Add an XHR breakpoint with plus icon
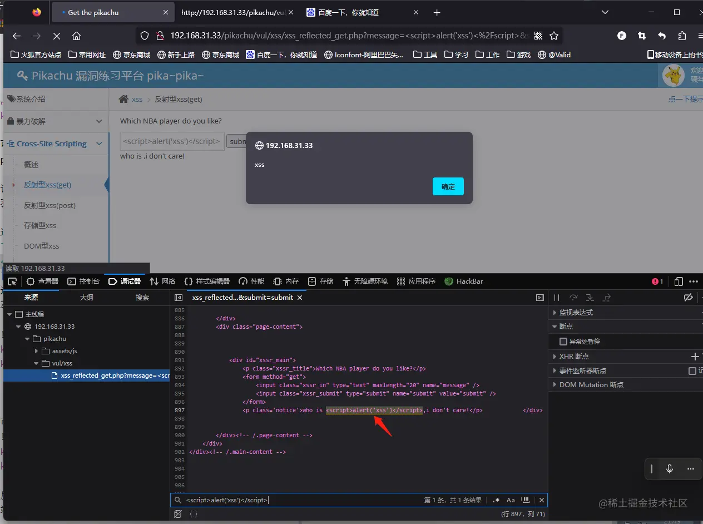 click(x=695, y=356)
